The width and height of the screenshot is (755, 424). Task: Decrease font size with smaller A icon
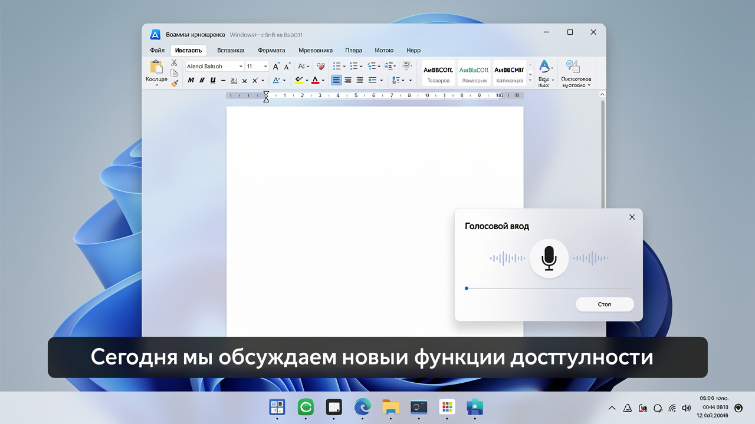pyautogui.click(x=287, y=67)
